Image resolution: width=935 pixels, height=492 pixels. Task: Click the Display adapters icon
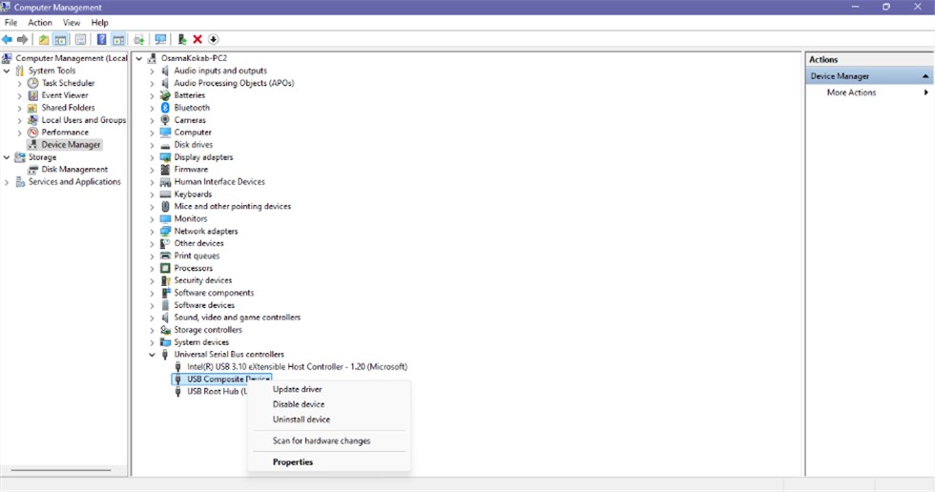[x=165, y=157]
